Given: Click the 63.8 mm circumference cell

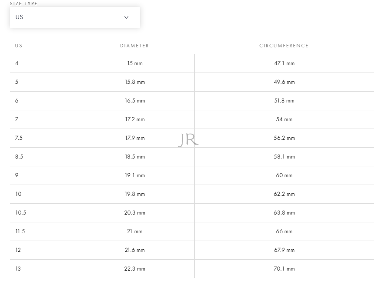Looking at the screenshot, I should 284,213.
